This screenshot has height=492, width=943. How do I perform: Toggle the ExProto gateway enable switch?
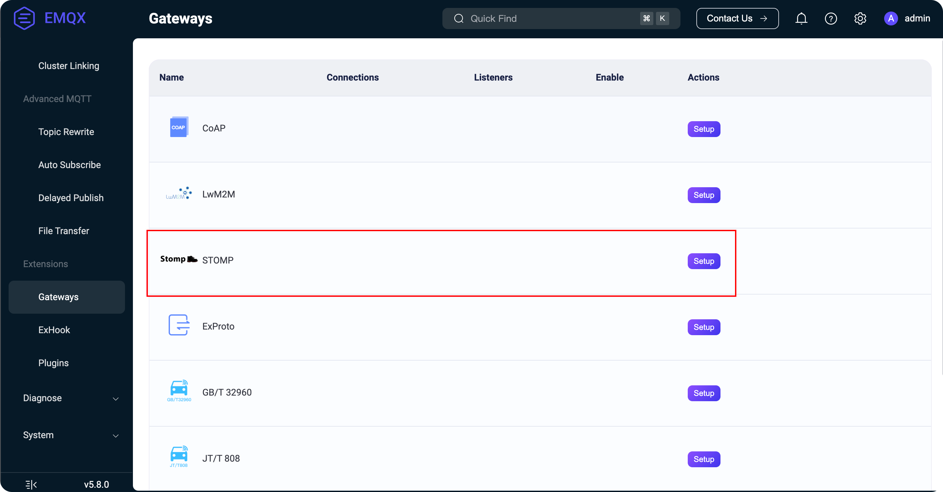click(x=610, y=326)
